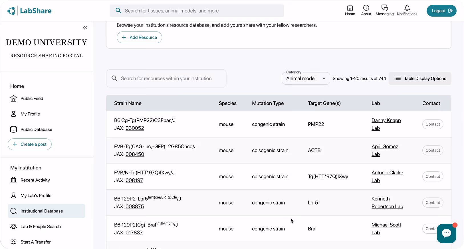The height and width of the screenshot is (249, 464).
Task: Click the Mutation Type column header
Action: [268, 103]
